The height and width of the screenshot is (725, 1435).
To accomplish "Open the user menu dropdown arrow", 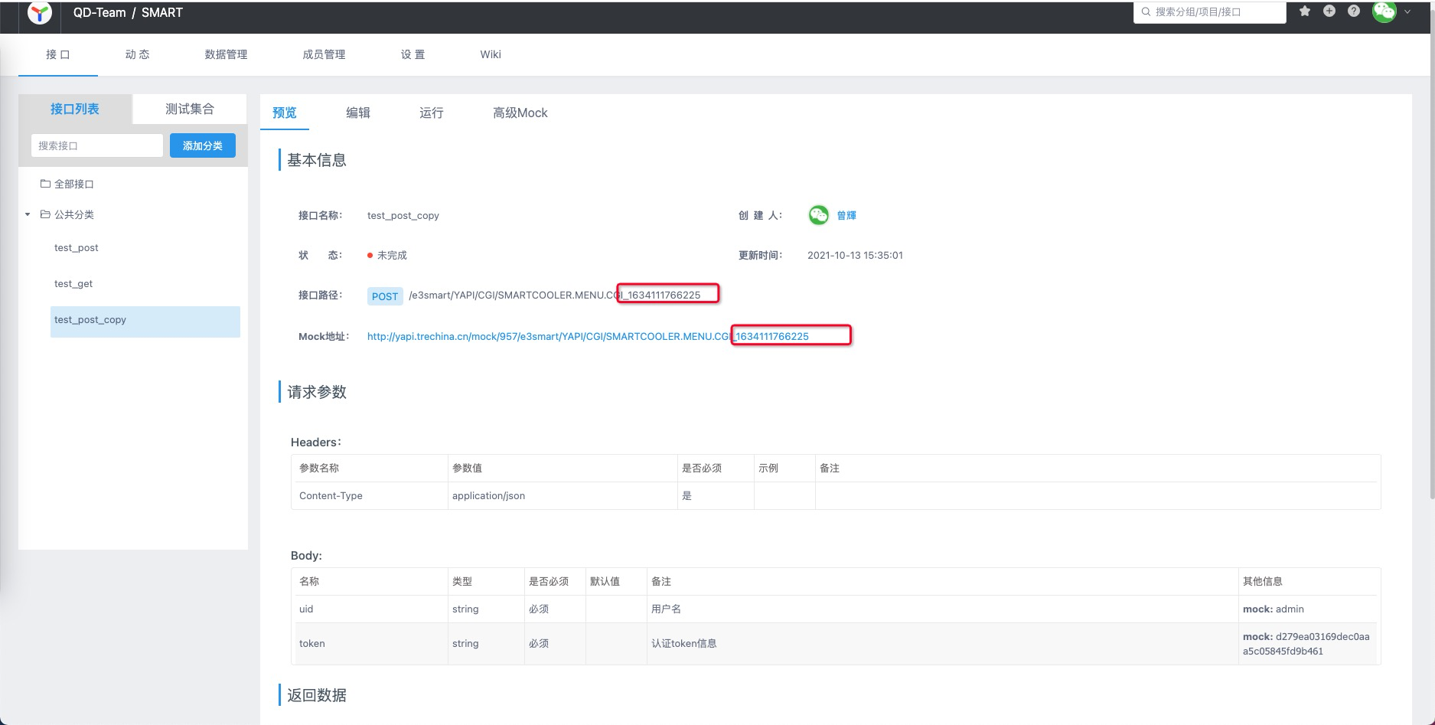I will click(x=1407, y=12).
